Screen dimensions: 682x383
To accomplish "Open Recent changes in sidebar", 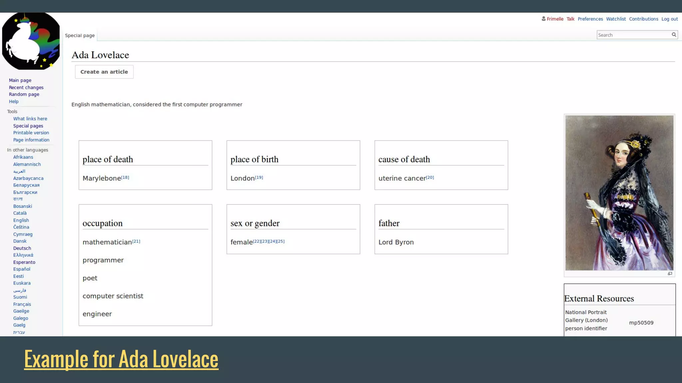I will coord(26,87).
